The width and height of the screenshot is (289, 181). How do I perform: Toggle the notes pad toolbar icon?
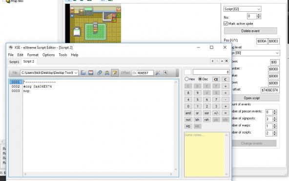115,73
